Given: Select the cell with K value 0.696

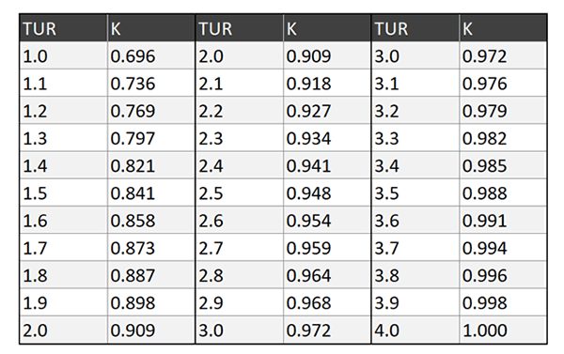Looking at the screenshot, I should point(151,55).
